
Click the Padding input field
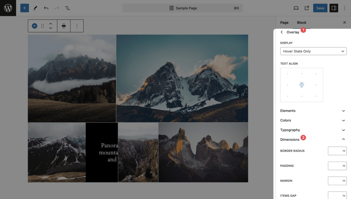[337, 166]
